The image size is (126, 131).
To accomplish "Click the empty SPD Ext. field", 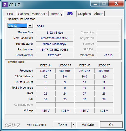I will 108,50.
